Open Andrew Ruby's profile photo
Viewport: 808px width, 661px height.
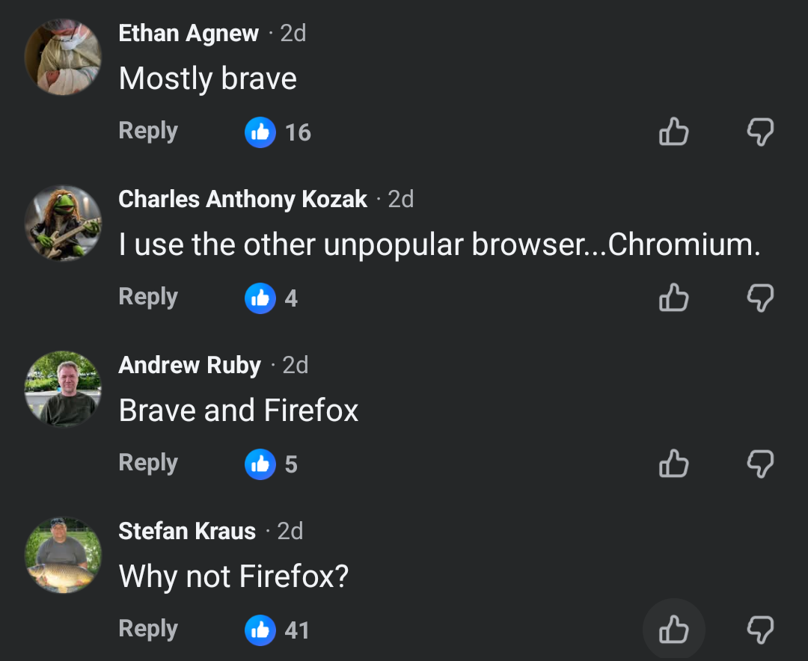(63, 389)
